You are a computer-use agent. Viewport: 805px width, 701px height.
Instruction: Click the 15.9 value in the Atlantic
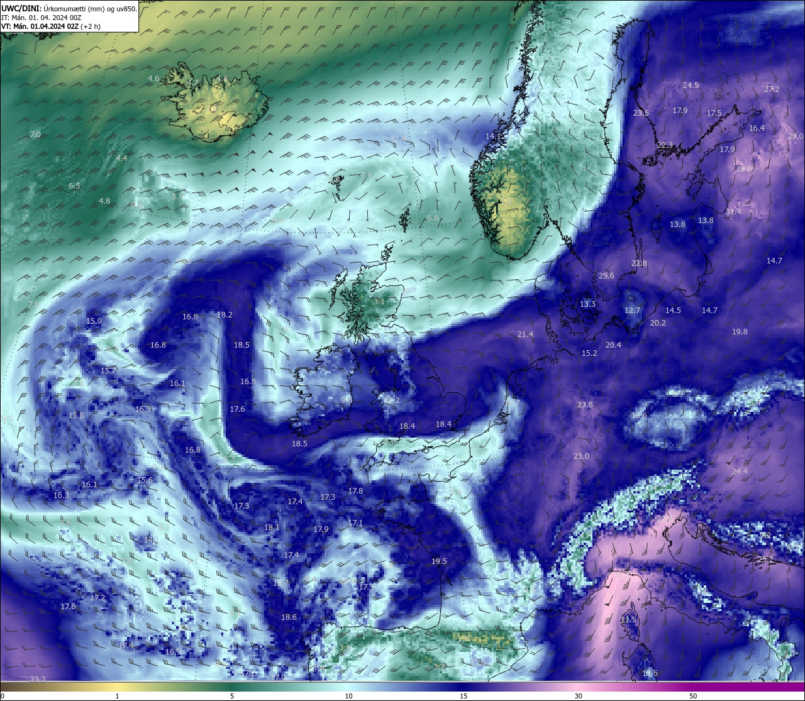(x=94, y=321)
